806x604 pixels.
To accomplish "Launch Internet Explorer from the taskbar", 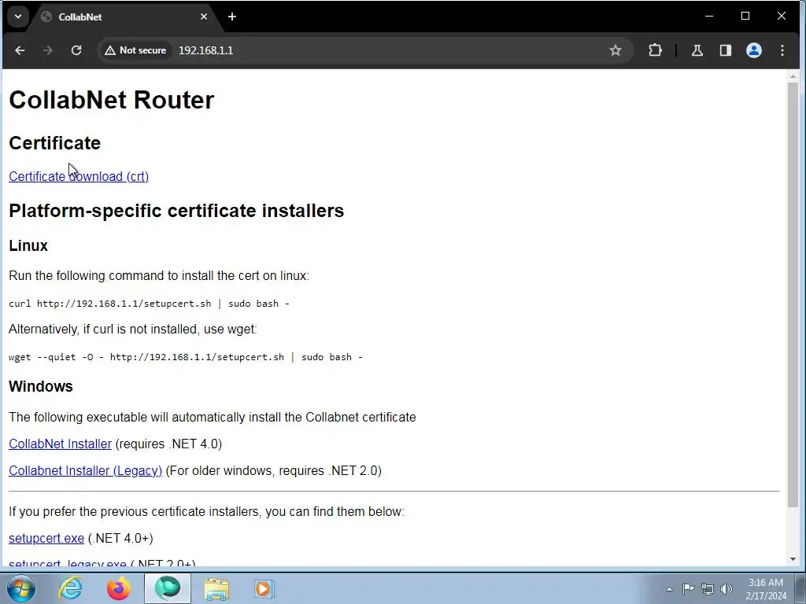I will pos(70,588).
